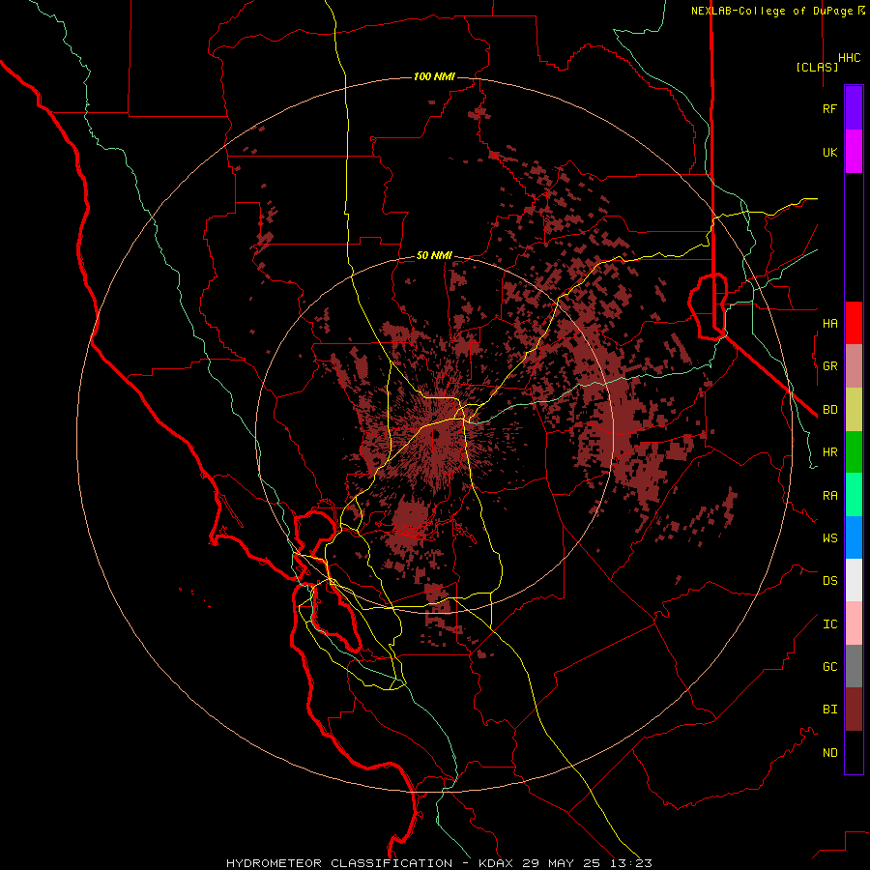
Task: Click the "HHC" product code text
Action: [x=850, y=58]
